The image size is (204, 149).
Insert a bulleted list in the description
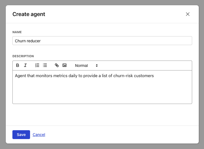[45, 66]
